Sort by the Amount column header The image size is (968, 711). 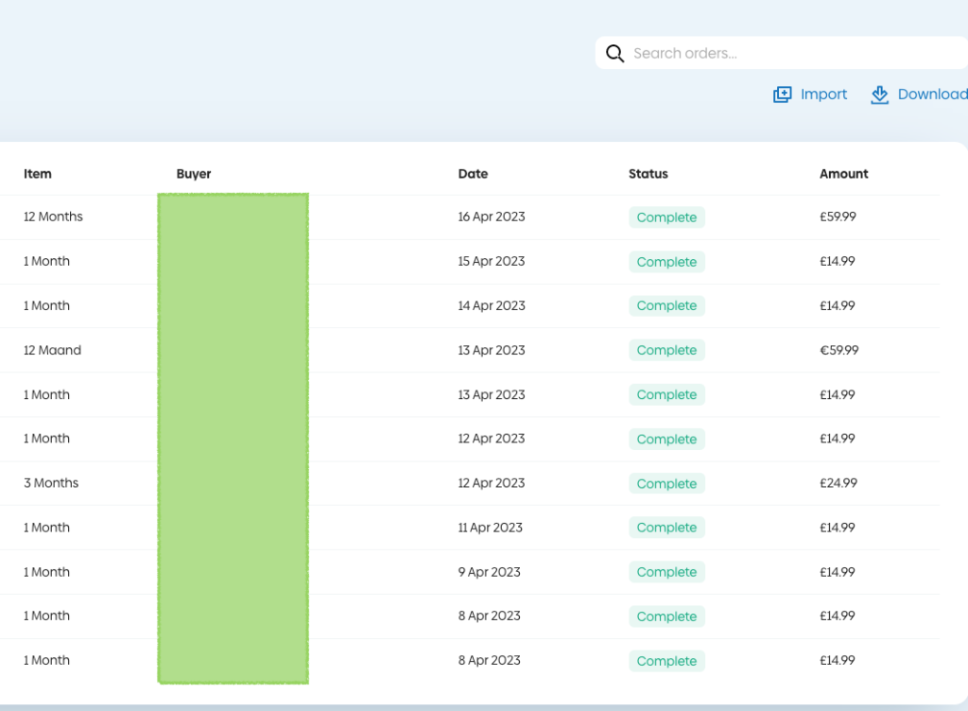(843, 174)
